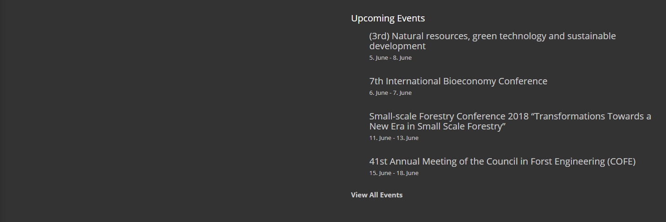
Task: Click the Upcoming Events heading
Action: 388,18
